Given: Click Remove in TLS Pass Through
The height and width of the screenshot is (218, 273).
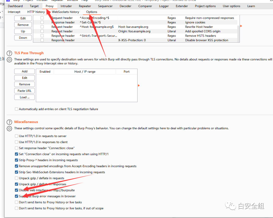Looking at the screenshot, I should pyautogui.click(x=25, y=84).
